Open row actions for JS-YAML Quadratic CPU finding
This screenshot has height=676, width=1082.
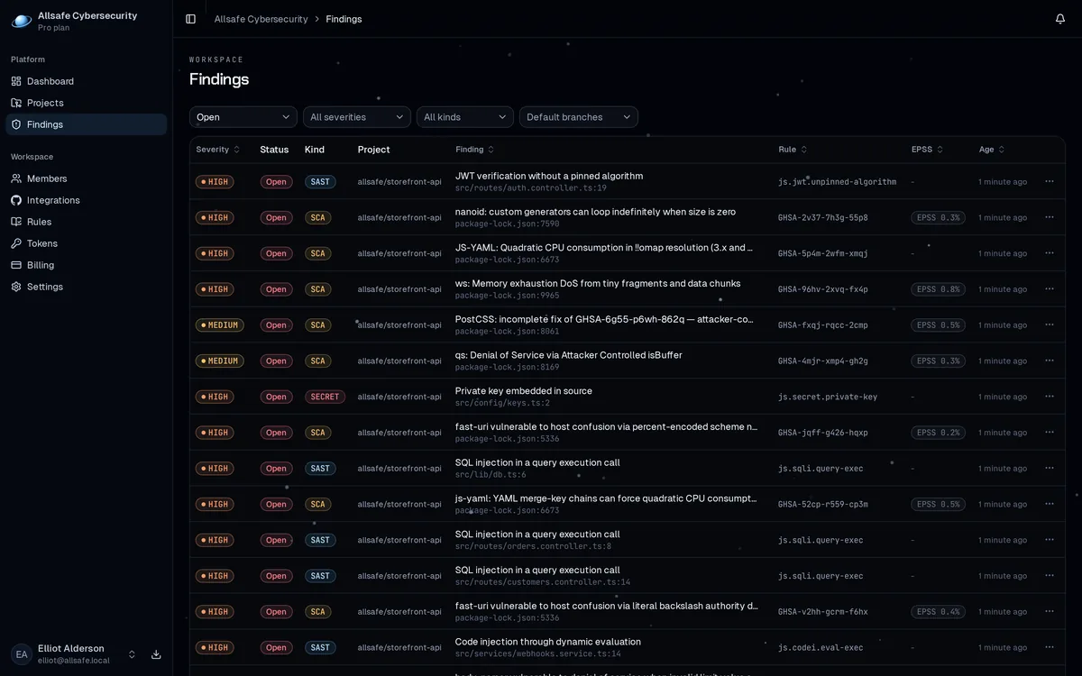pos(1050,253)
